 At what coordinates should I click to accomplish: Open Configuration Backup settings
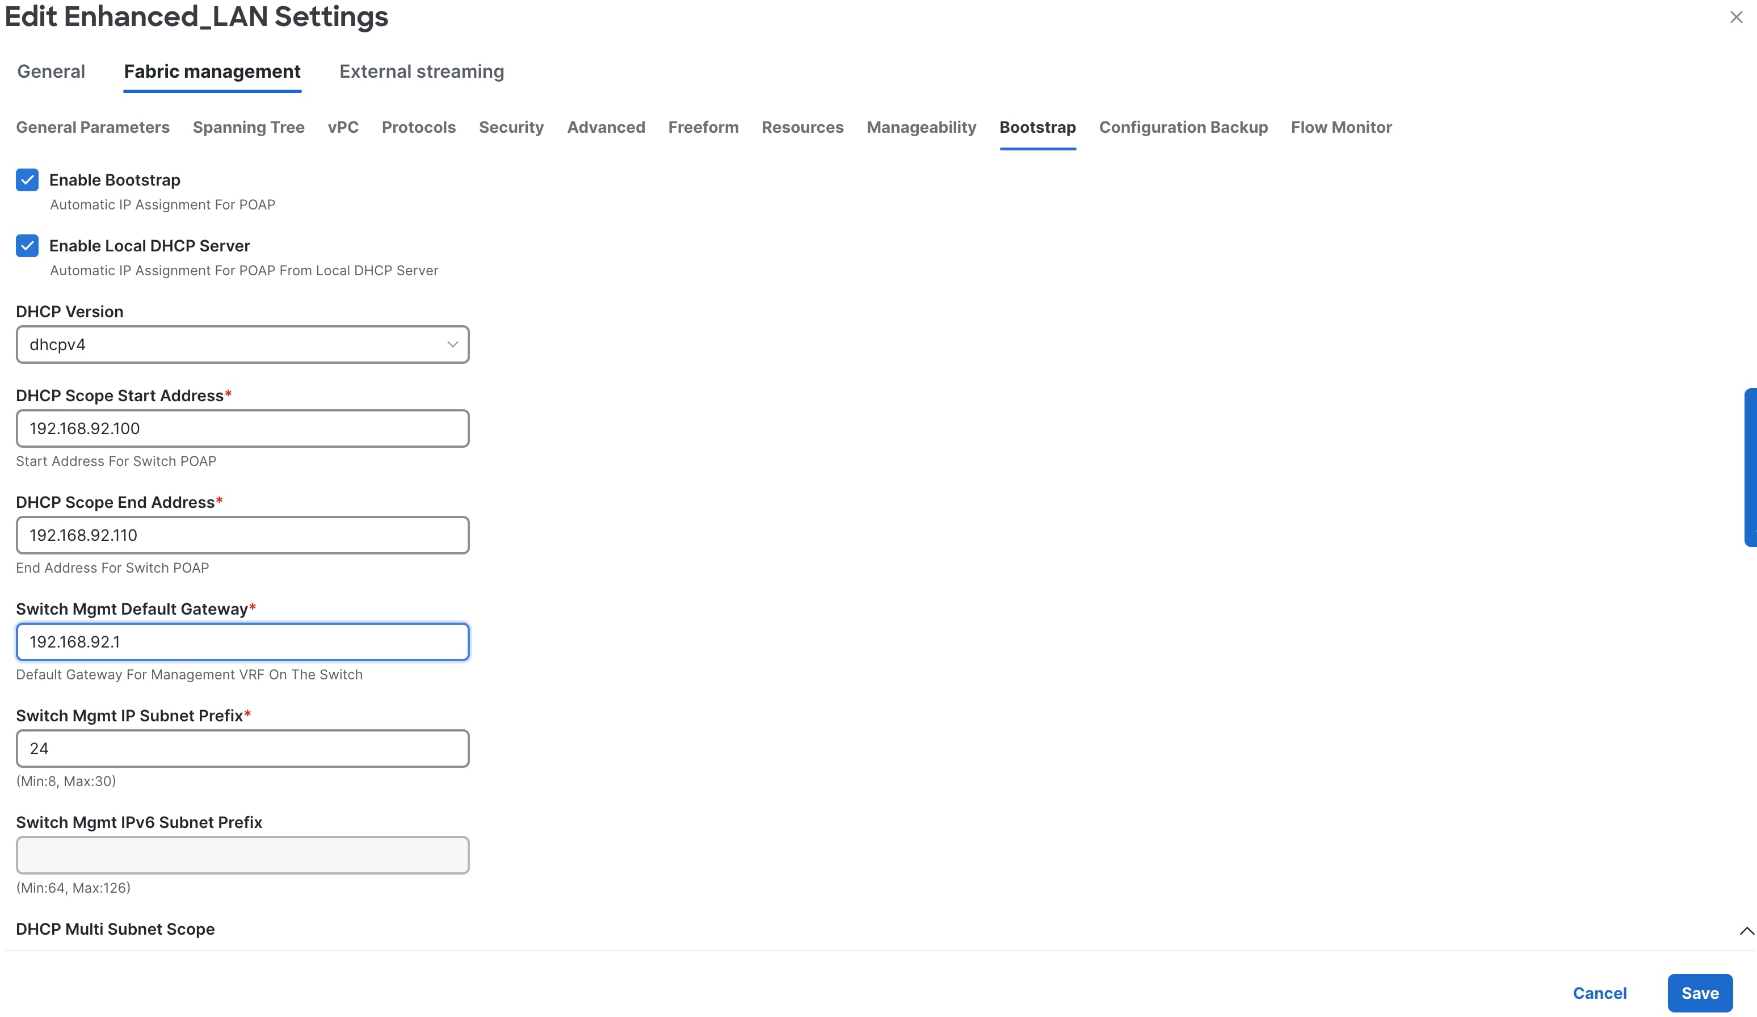[x=1183, y=127]
